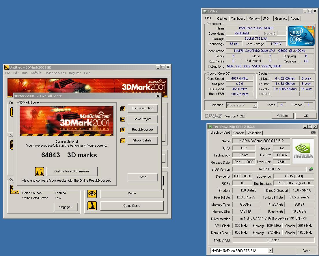
Task: Click the processor name Intel Core 2 Quad Q6600
Action: pos(256,28)
